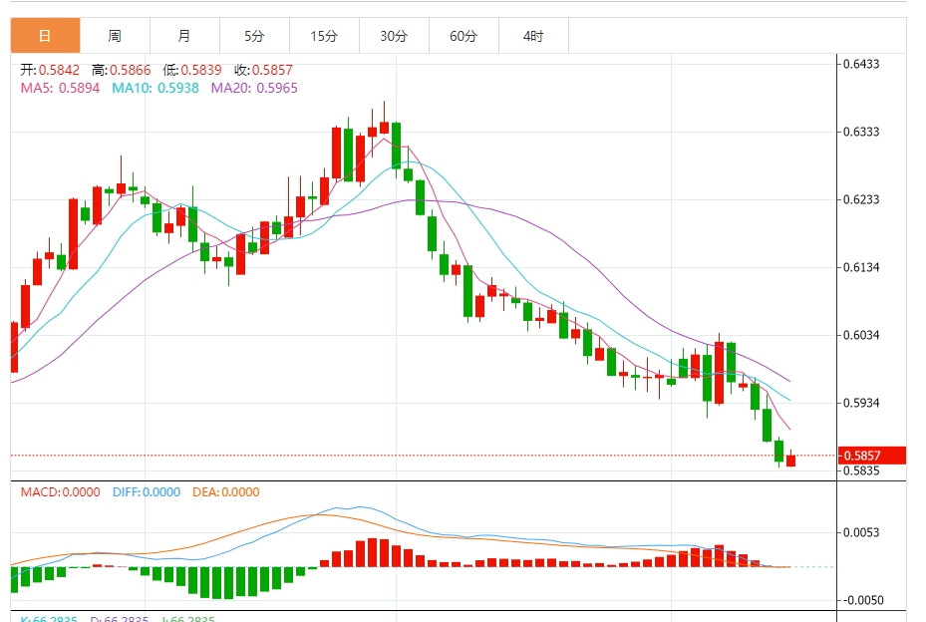Open the 60分 timeframe tab
Screen dimensions: 926x622
463,36
